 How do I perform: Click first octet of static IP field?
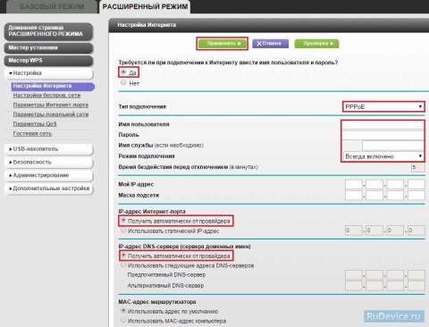pos(354,231)
